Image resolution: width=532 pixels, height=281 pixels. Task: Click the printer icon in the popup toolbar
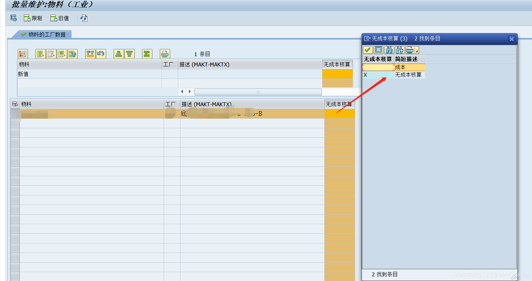(410, 50)
